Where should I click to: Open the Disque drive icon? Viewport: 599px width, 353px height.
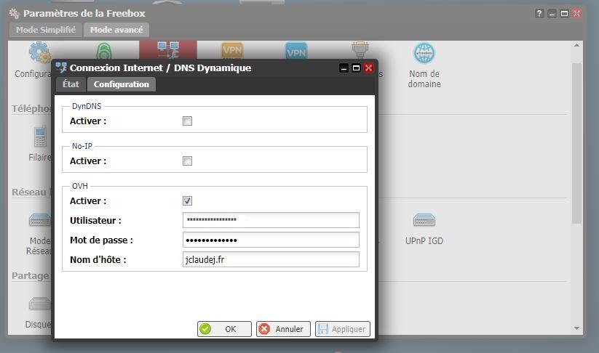[40, 304]
